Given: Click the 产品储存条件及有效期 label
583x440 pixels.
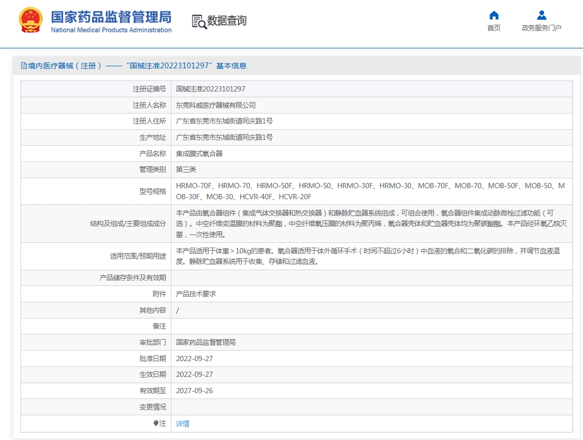Looking at the screenshot, I should tap(132, 278).
